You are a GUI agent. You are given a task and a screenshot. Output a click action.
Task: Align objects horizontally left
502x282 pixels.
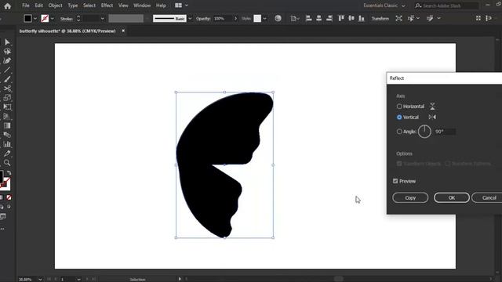coord(308,18)
